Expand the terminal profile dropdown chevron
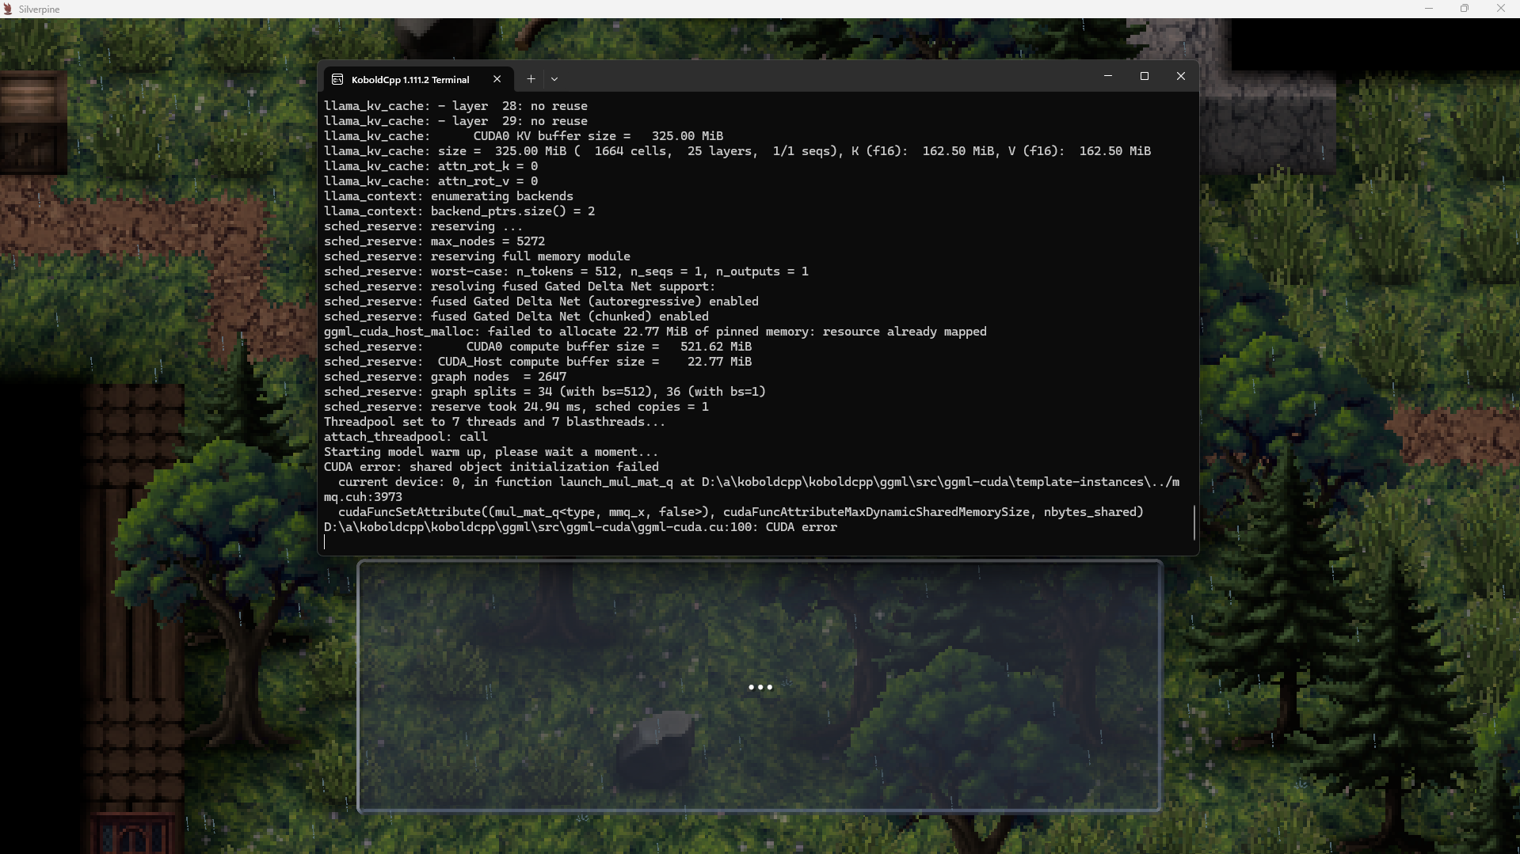The height and width of the screenshot is (854, 1520). point(554,79)
